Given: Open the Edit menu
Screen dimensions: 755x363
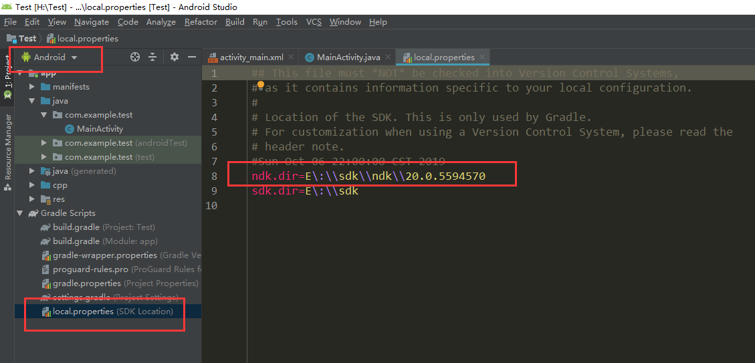Looking at the screenshot, I should (32, 22).
